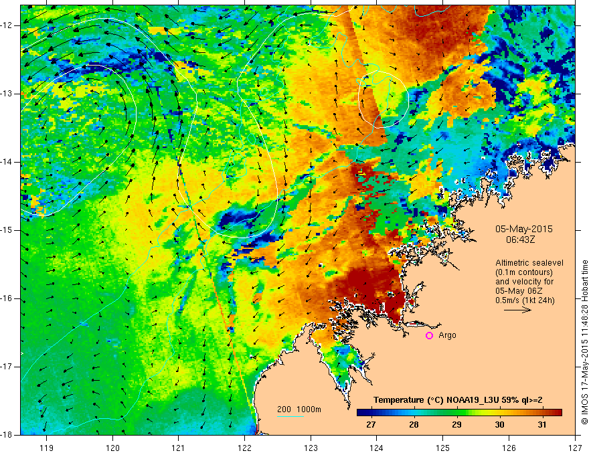Click the '0.5m/s (1kt 24h)' scale text
The image size is (589, 455).
tap(525, 300)
